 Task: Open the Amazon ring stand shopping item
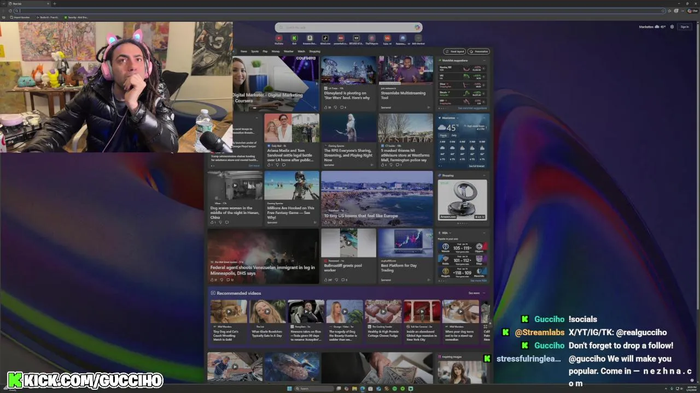point(462,200)
